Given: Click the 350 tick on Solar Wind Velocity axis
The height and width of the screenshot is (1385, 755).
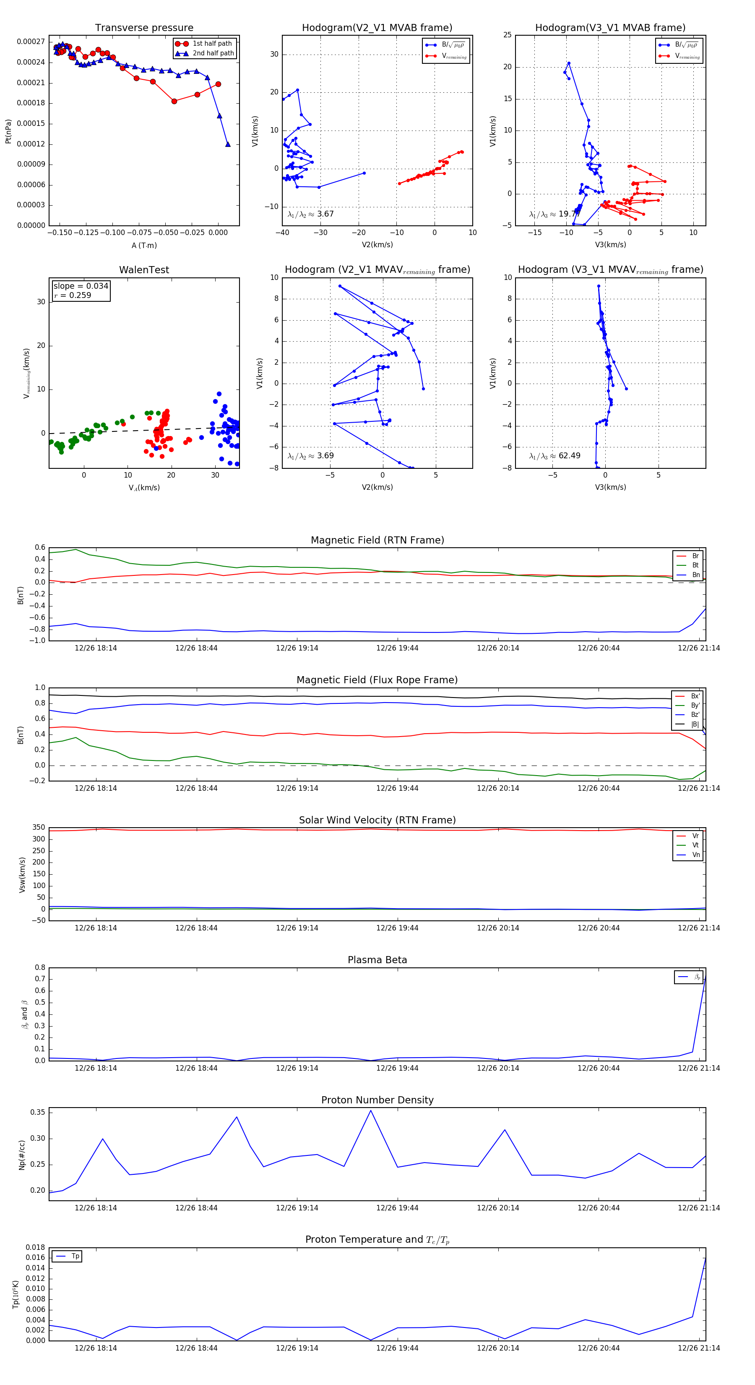Looking at the screenshot, I should (39, 828).
